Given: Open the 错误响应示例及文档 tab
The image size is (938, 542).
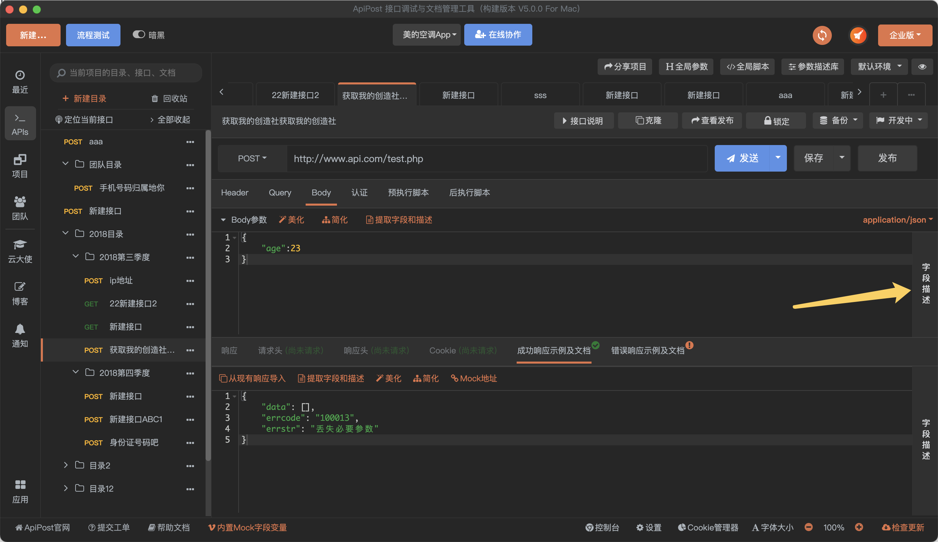Looking at the screenshot, I should [x=647, y=350].
